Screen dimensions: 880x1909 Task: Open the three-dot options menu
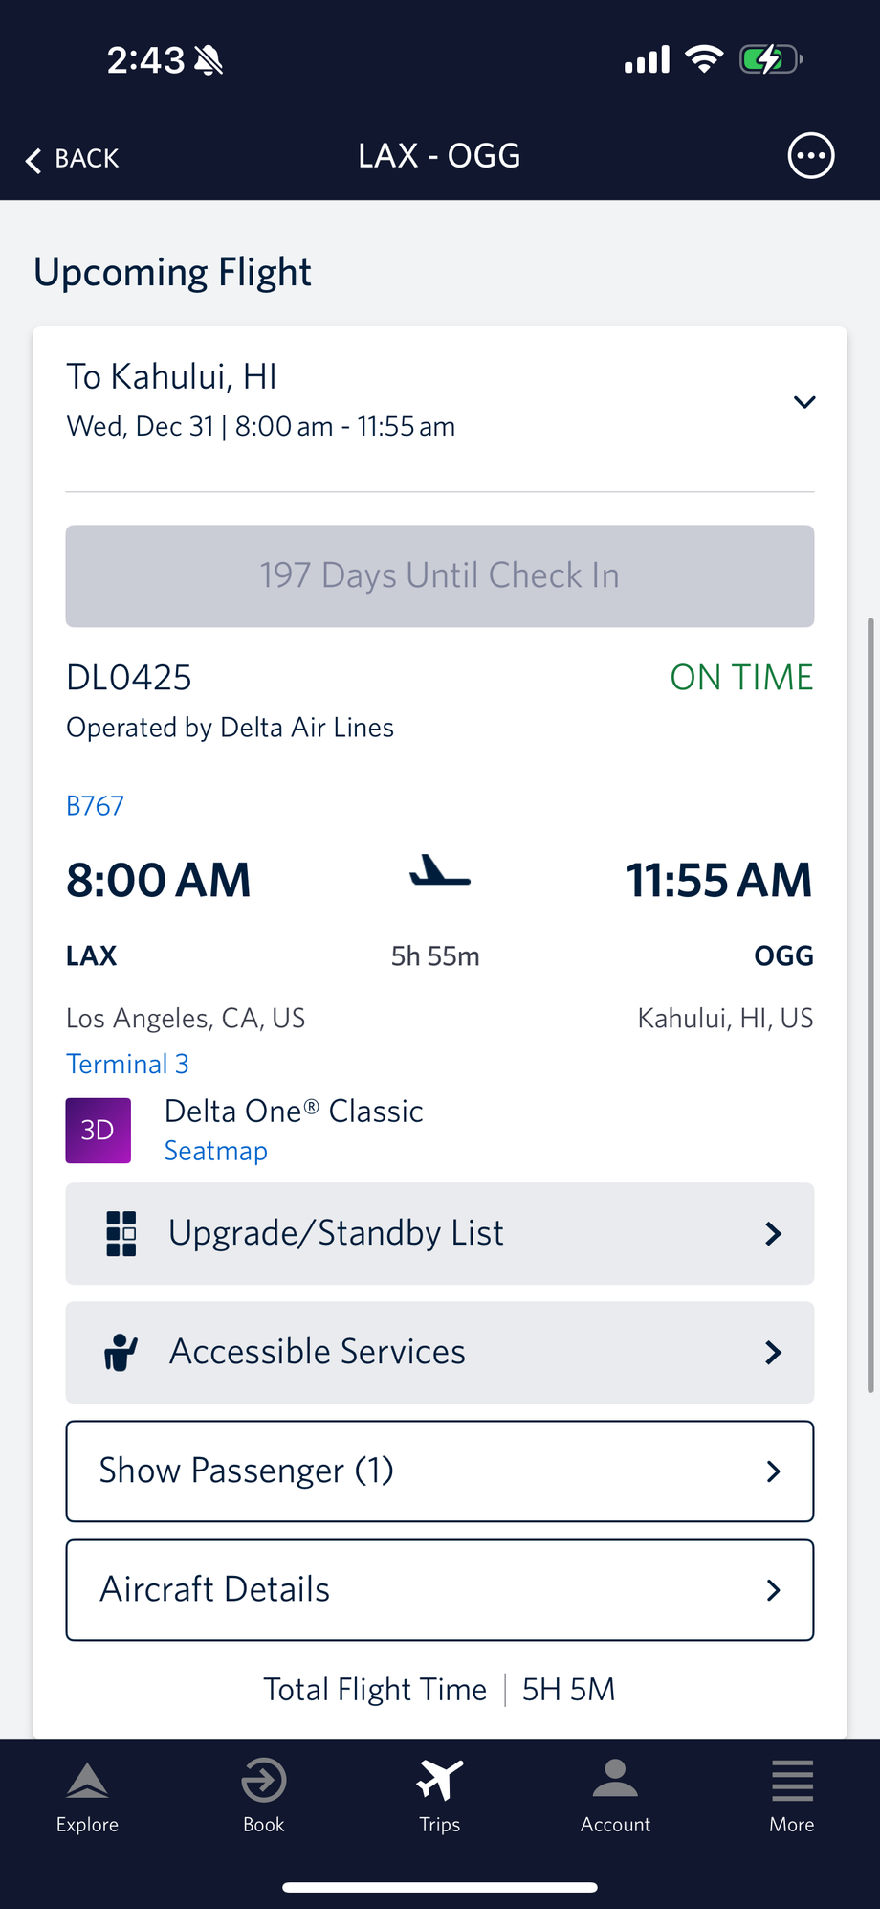click(x=810, y=156)
